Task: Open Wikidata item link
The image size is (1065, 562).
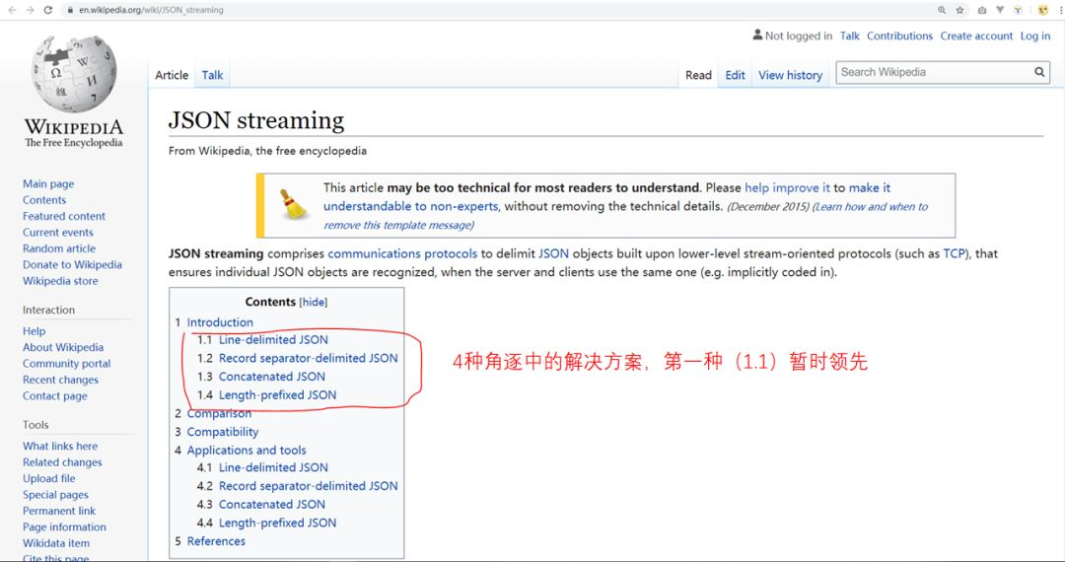Action: (55, 543)
